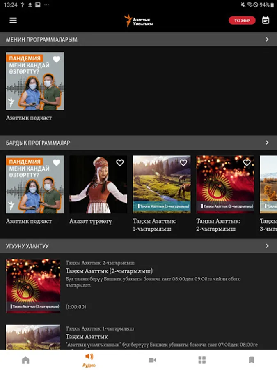Tap the Azattyk Unalgysy logo
Image resolution: width=277 pixels, height=370 pixels.
[139, 21]
